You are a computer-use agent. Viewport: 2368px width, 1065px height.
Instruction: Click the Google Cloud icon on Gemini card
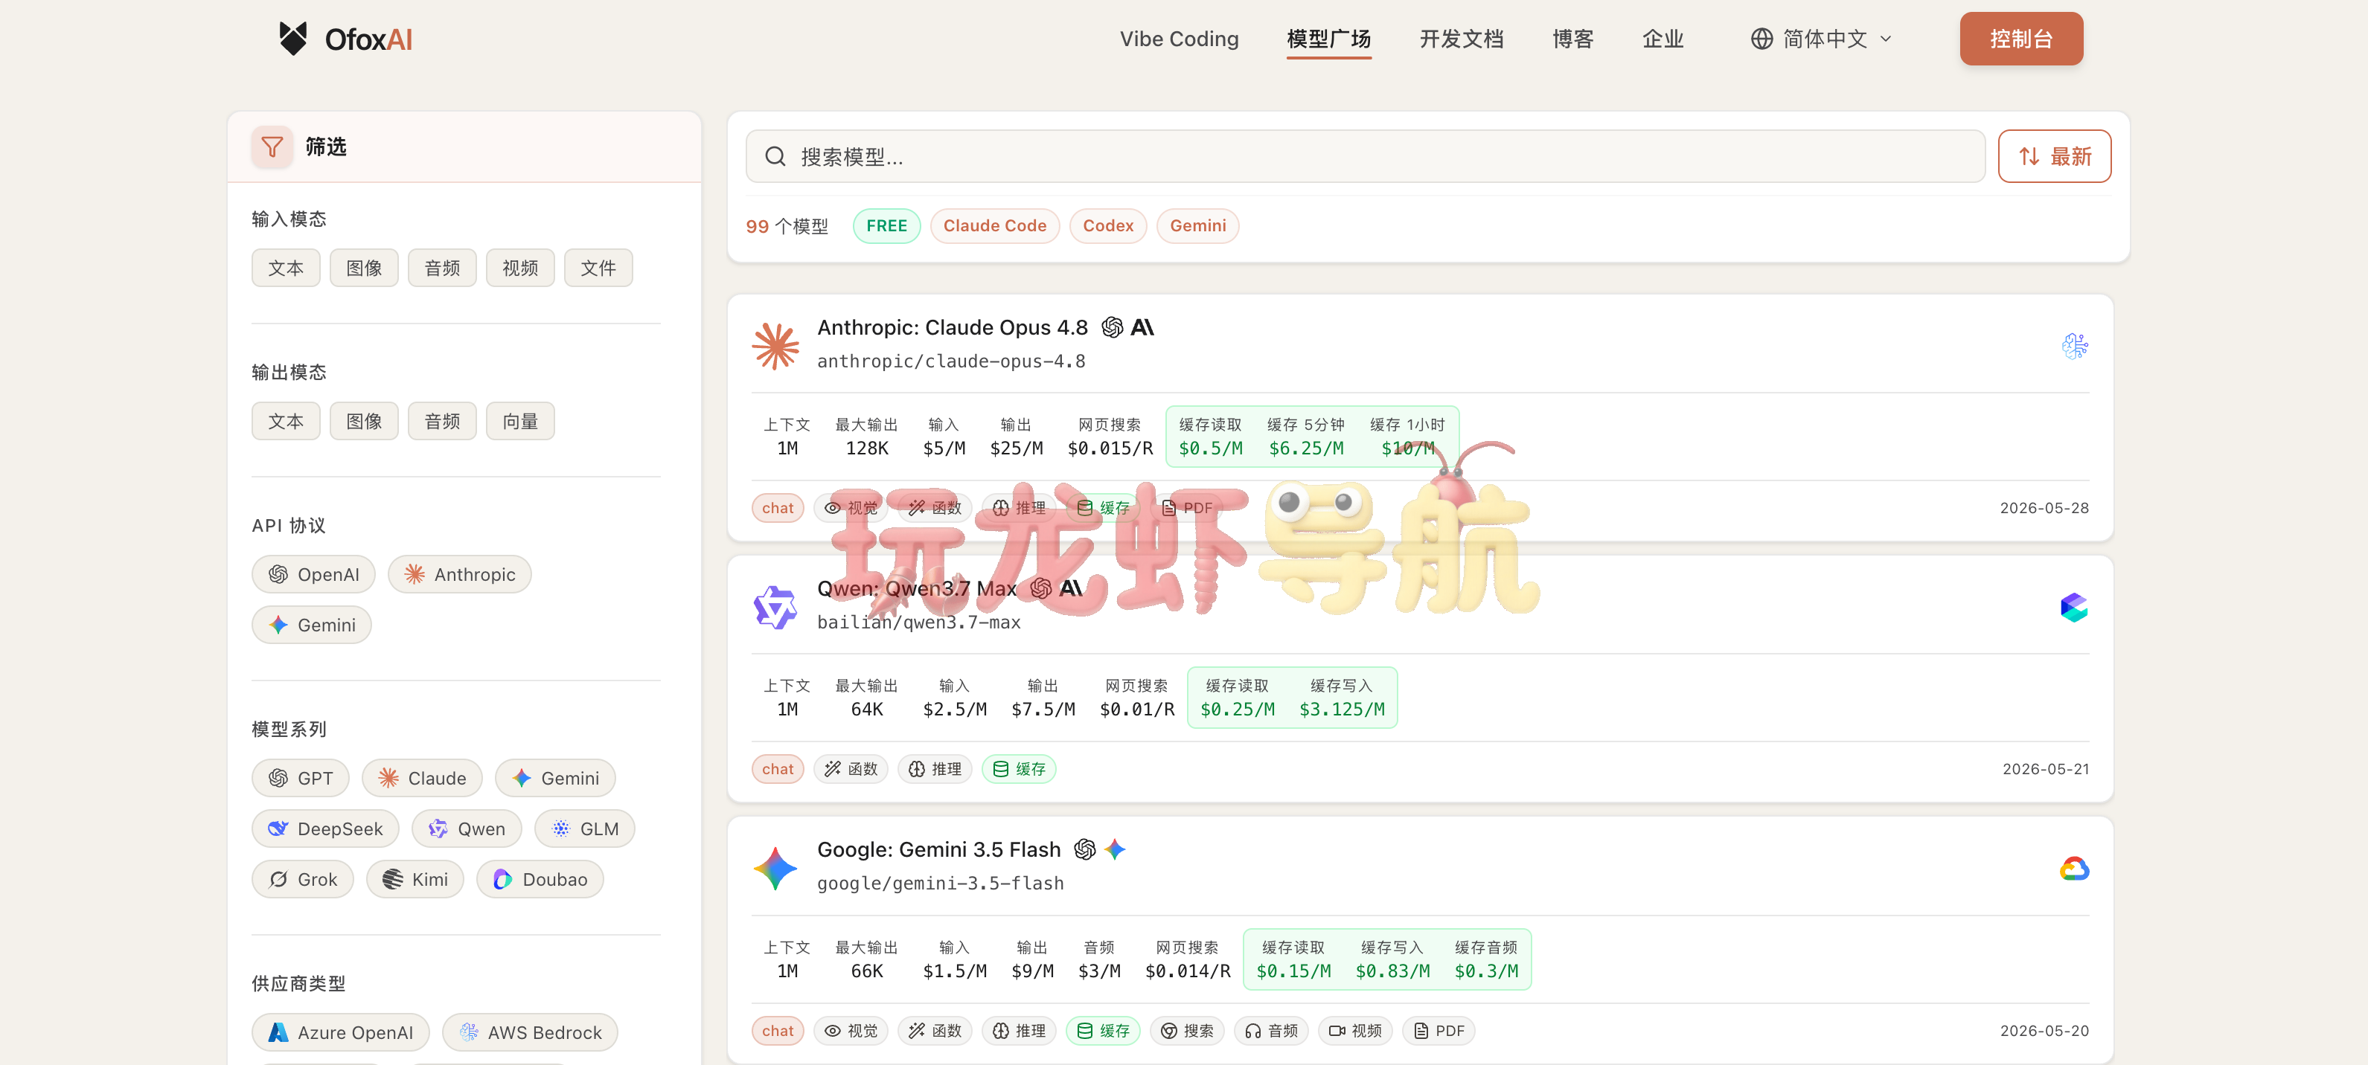(x=2074, y=869)
